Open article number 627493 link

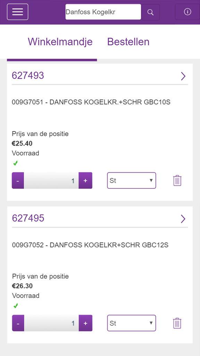coord(28,75)
